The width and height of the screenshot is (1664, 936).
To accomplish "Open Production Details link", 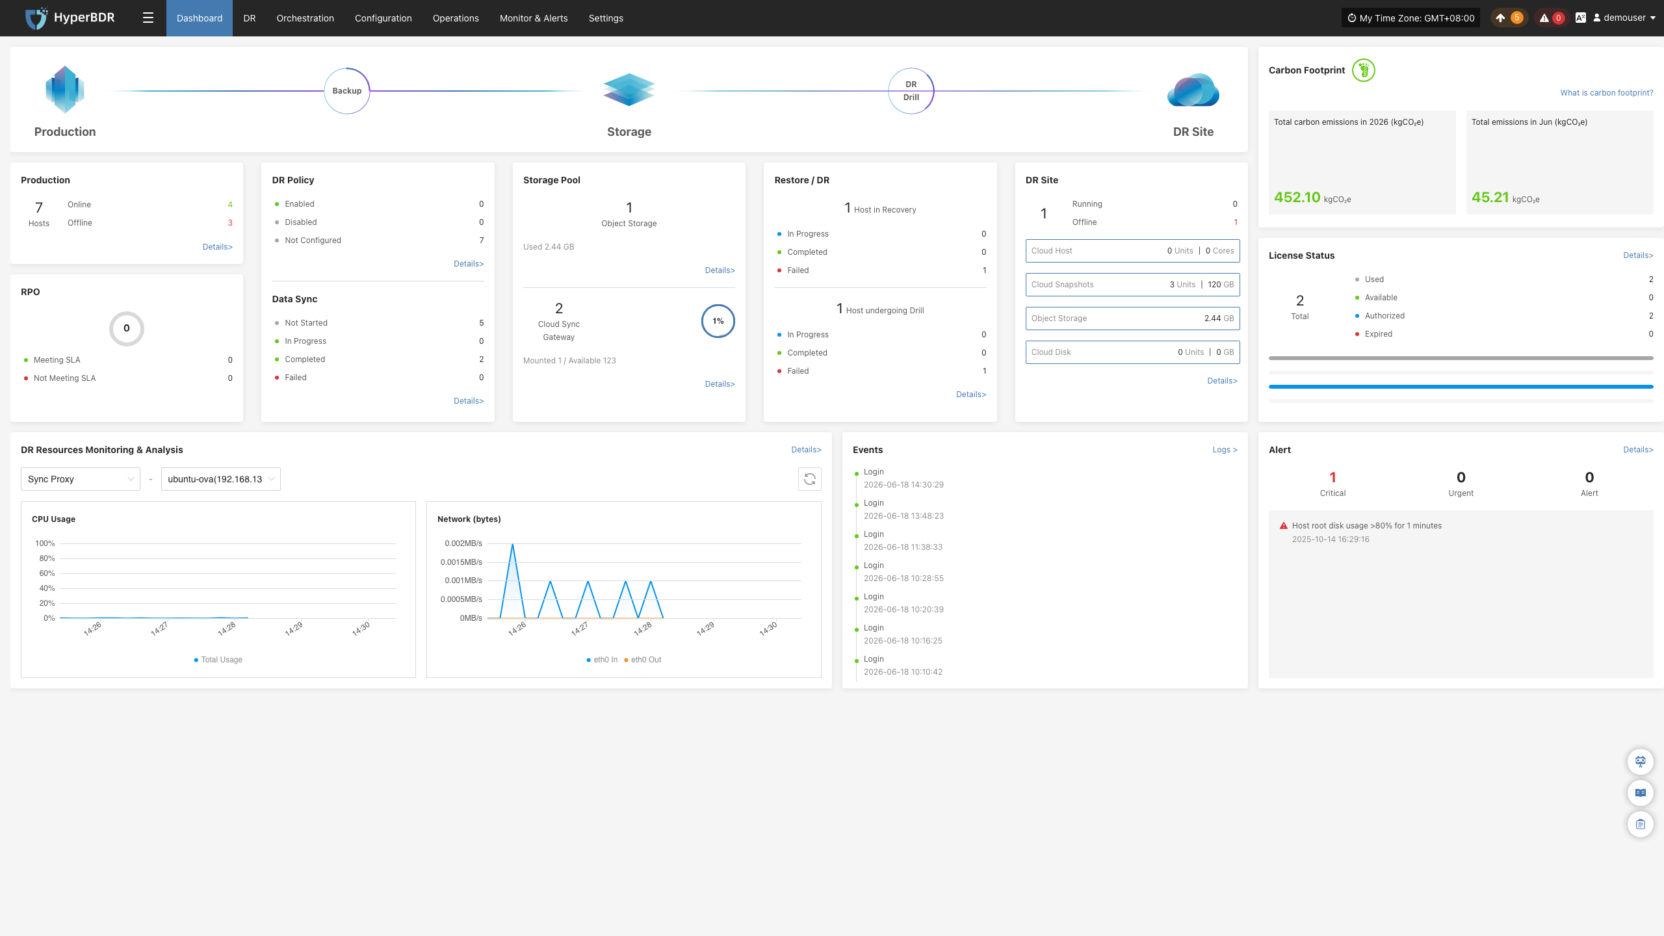I will click(218, 247).
